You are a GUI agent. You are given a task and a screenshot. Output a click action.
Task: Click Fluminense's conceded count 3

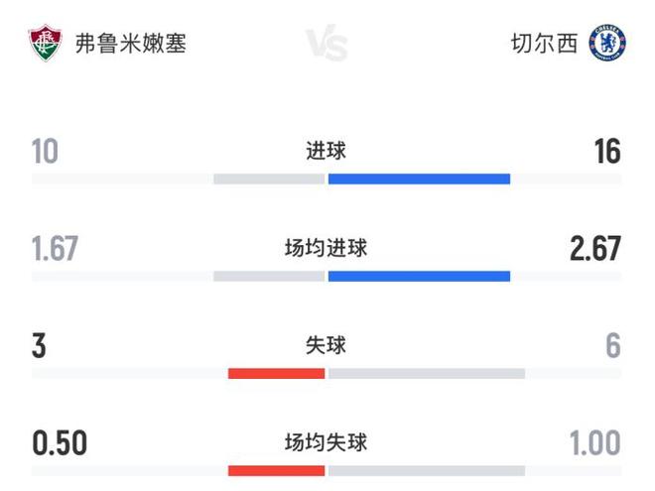point(39,346)
